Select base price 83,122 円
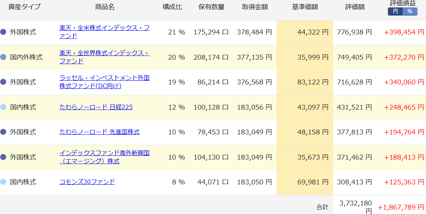This screenshot has height=214, width=426. click(x=313, y=82)
